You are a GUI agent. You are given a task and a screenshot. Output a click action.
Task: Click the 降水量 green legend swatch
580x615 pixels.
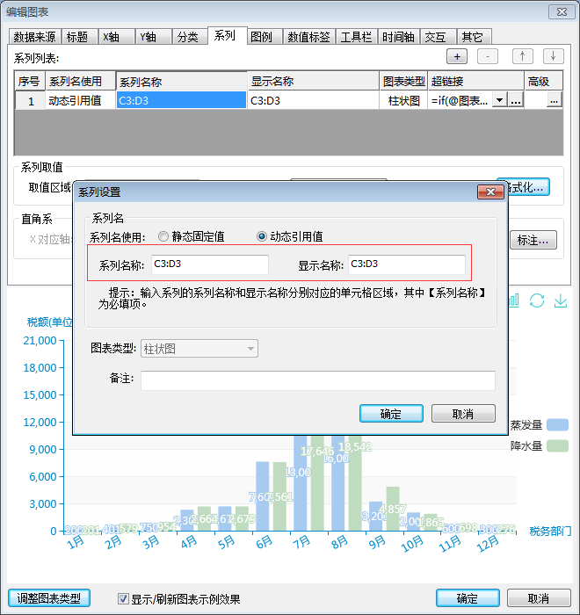tap(557, 445)
